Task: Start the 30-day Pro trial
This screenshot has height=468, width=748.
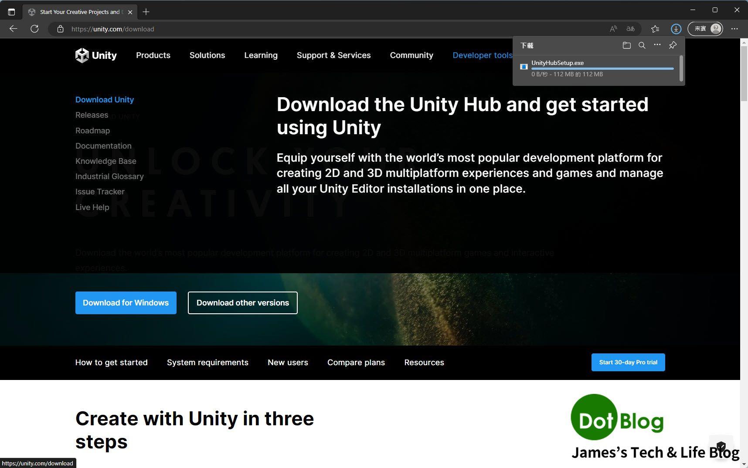Action: tap(628, 362)
